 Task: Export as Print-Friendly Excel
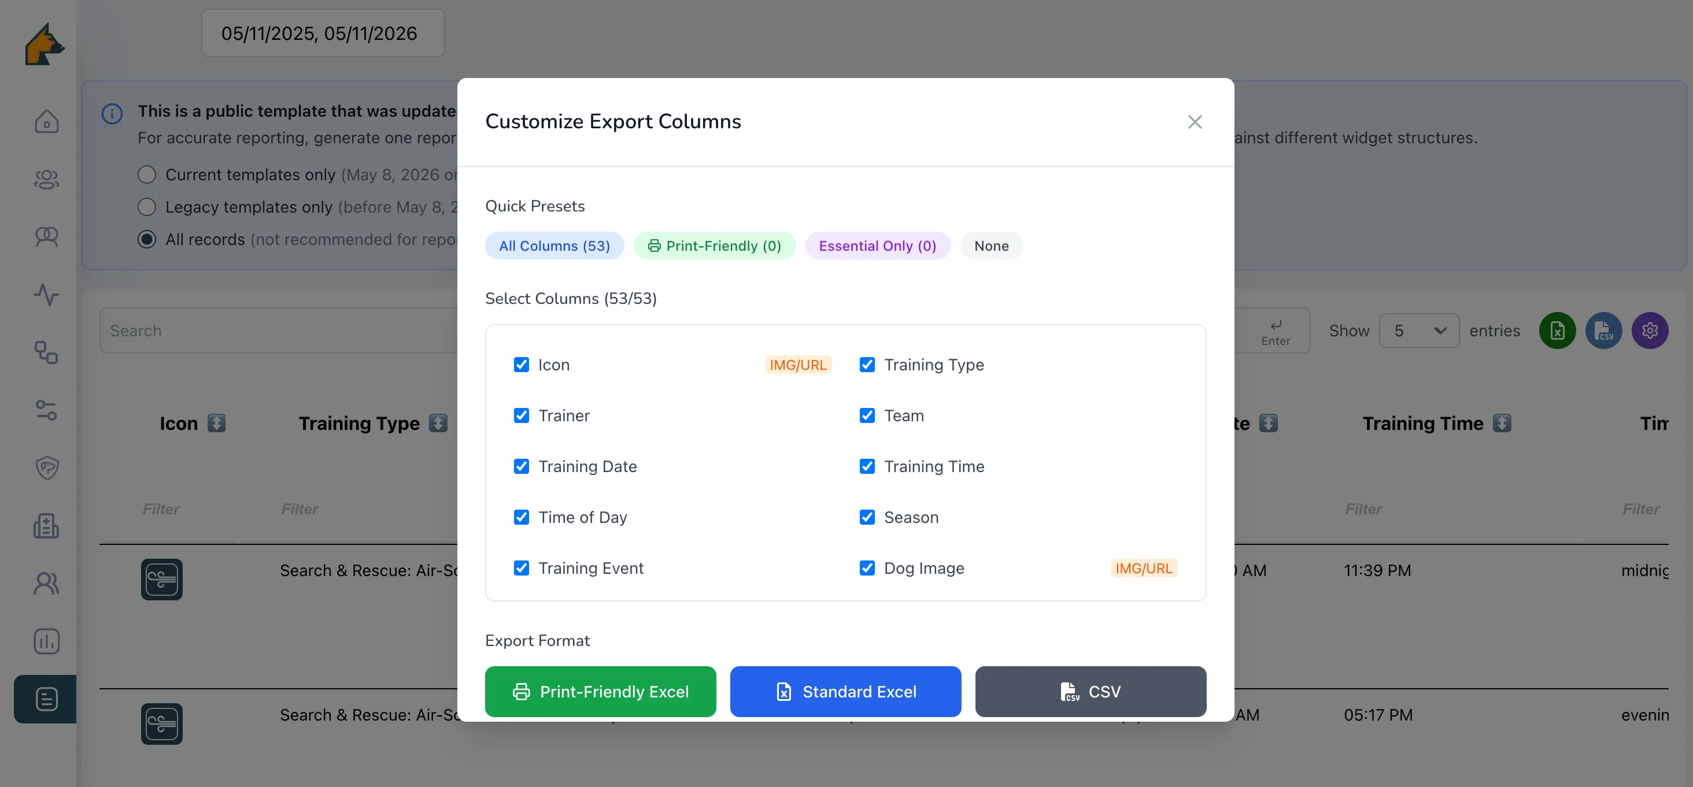(600, 691)
